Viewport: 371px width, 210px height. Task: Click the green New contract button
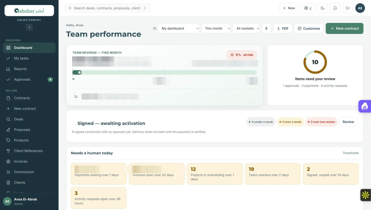344,28
